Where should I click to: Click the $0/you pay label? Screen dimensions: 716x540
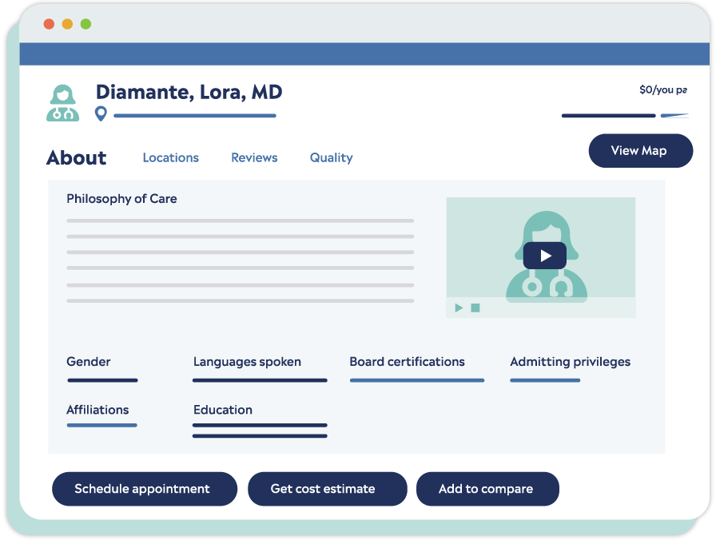pyautogui.click(x=663, y=89)
